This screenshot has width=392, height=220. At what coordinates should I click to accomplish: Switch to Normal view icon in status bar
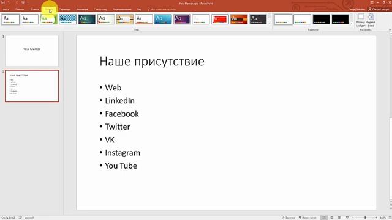(x=324, y=218)
